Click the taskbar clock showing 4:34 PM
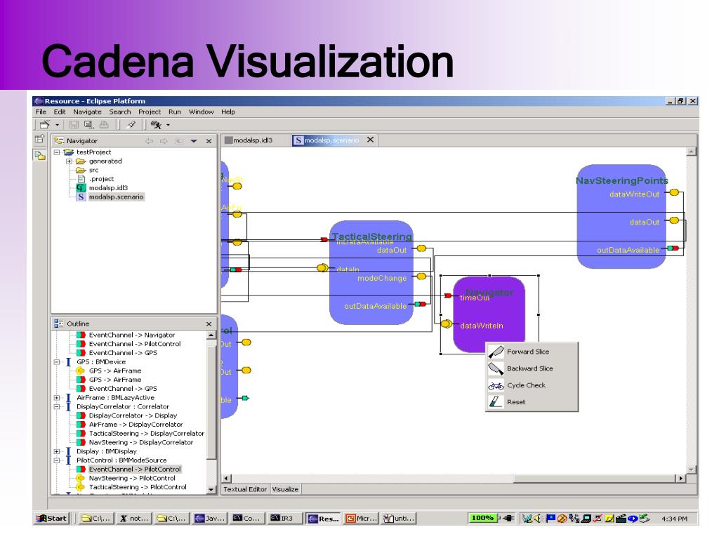The width and height of the screenshot is (719, 539). tap(674, 519)
